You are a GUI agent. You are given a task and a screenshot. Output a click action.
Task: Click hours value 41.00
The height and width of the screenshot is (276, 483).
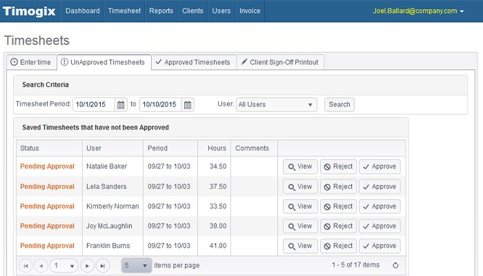(x=218, y=246)
